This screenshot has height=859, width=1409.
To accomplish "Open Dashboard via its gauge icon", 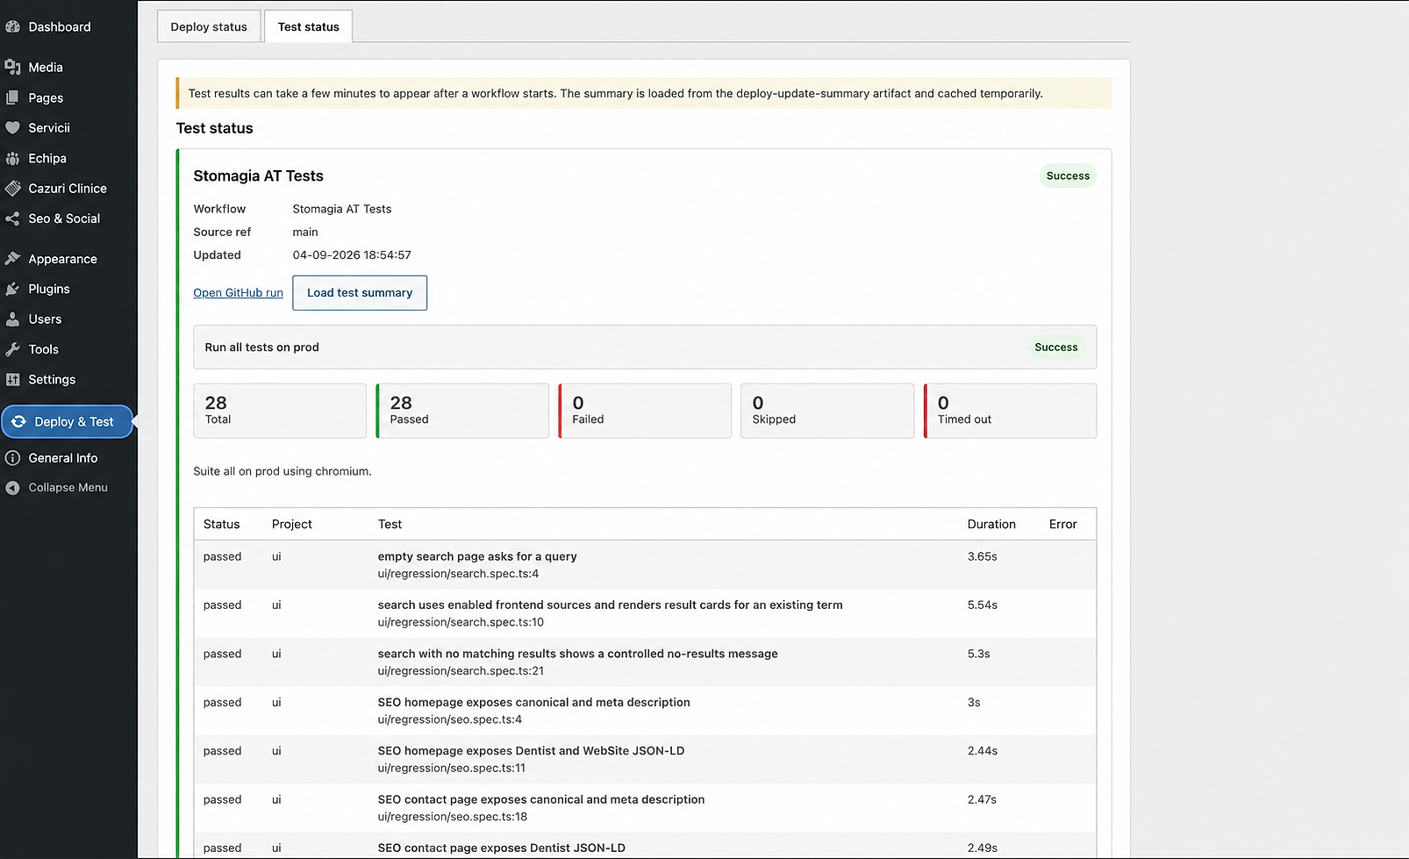I will coord(12,27).
